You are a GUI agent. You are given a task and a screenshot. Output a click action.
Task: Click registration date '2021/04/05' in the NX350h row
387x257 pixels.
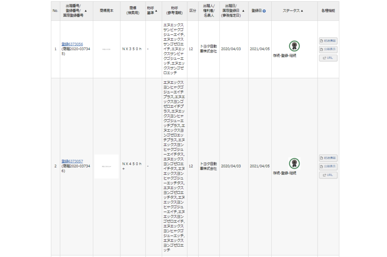click(x=260, y=49)
